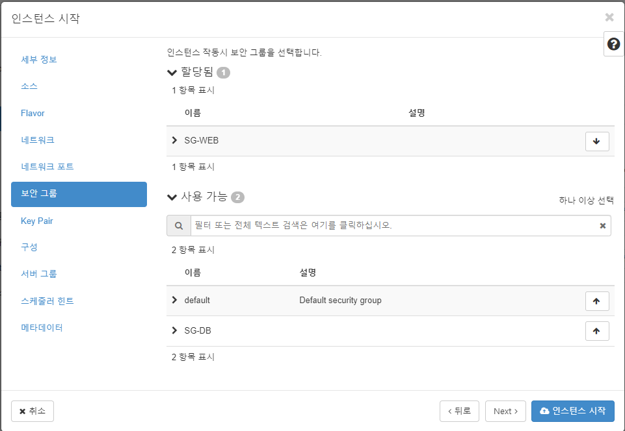
Task: Click the 이름 header in allocated table
Action: click(x=193, y=113)
